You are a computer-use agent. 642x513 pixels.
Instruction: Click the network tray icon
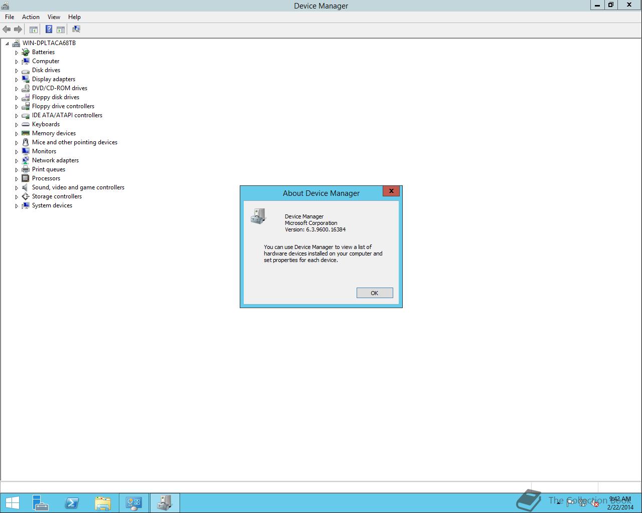[x=583, y=503]
